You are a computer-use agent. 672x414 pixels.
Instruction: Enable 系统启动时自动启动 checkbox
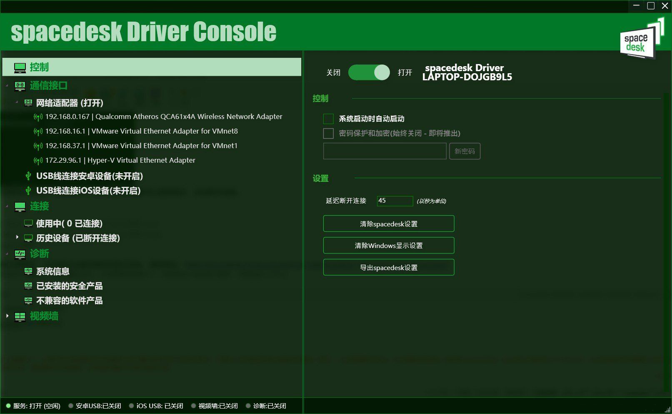pos(328,119)
